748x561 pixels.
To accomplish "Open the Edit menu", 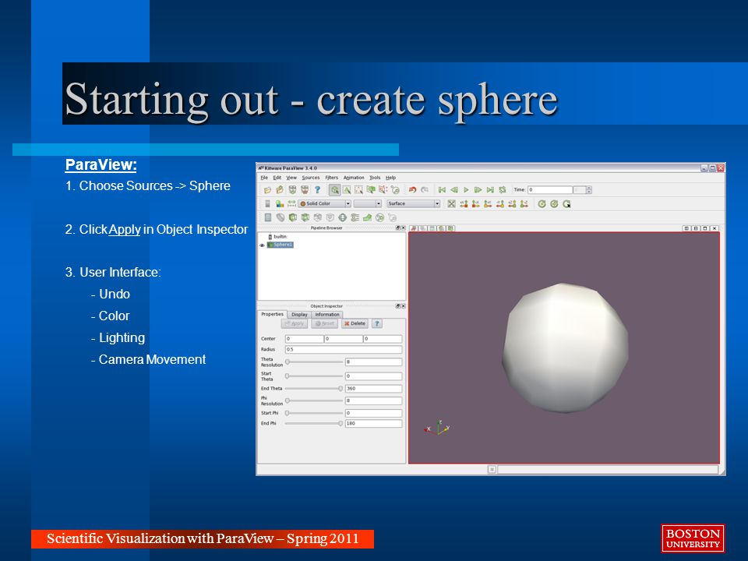I will click(277, 178).
